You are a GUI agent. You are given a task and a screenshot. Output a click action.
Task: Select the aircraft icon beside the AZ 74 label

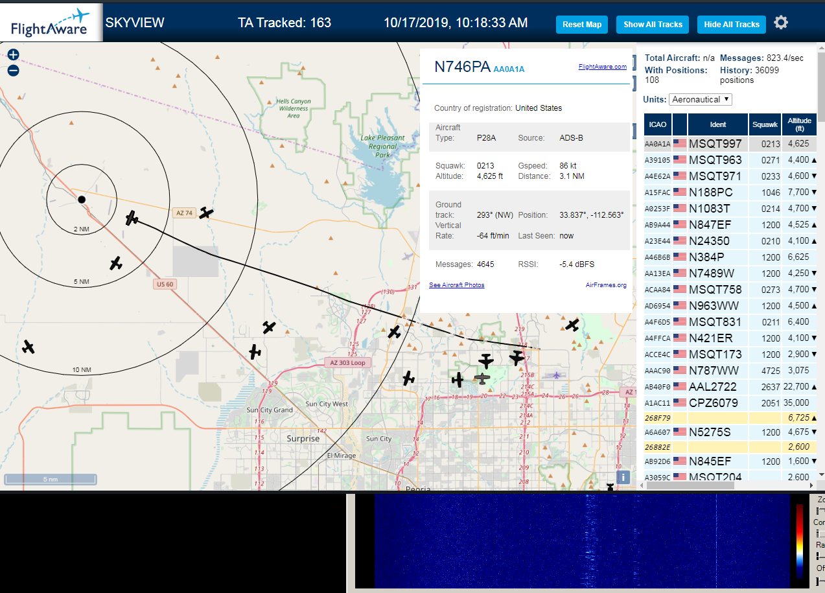[206, 212]
